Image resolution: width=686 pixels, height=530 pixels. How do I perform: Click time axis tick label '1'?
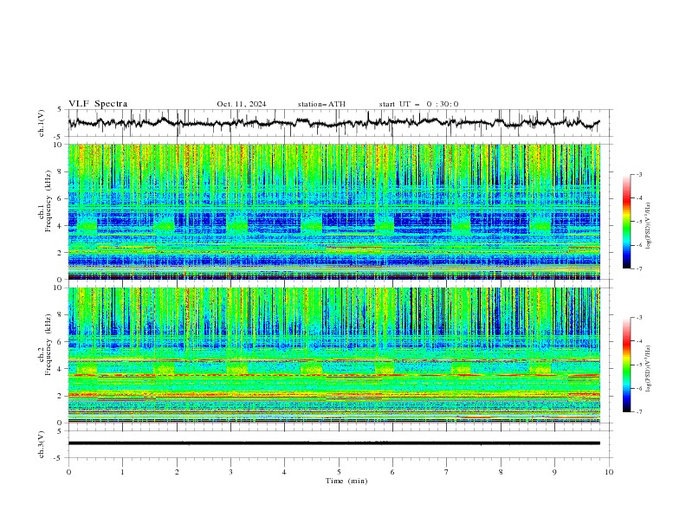click(122, 472)
